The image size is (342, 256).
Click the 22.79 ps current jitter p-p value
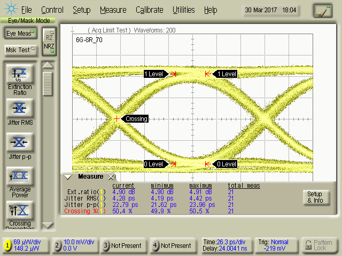[125, 205]
